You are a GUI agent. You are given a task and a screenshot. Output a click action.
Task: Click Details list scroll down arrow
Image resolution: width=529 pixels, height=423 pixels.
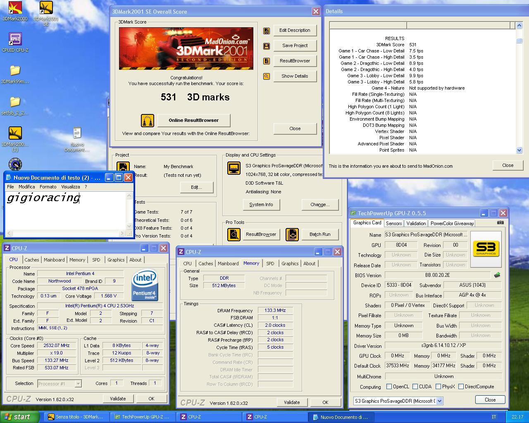pos(519,150)
